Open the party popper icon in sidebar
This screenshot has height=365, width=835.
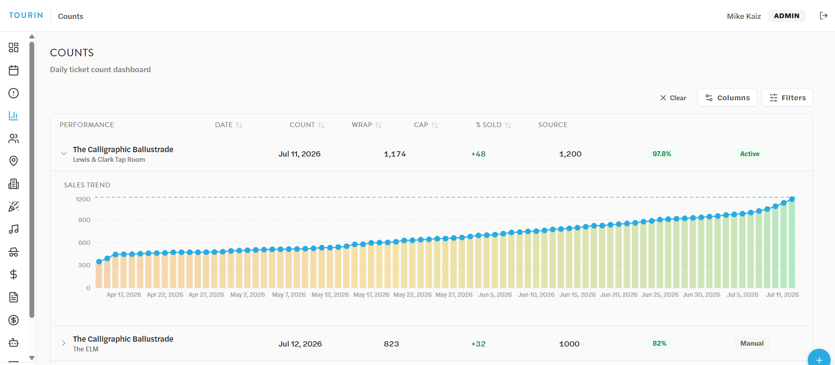(14, 207)
